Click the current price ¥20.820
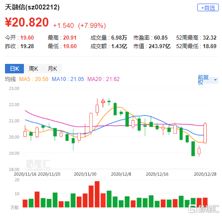 [x=27, y=22]
